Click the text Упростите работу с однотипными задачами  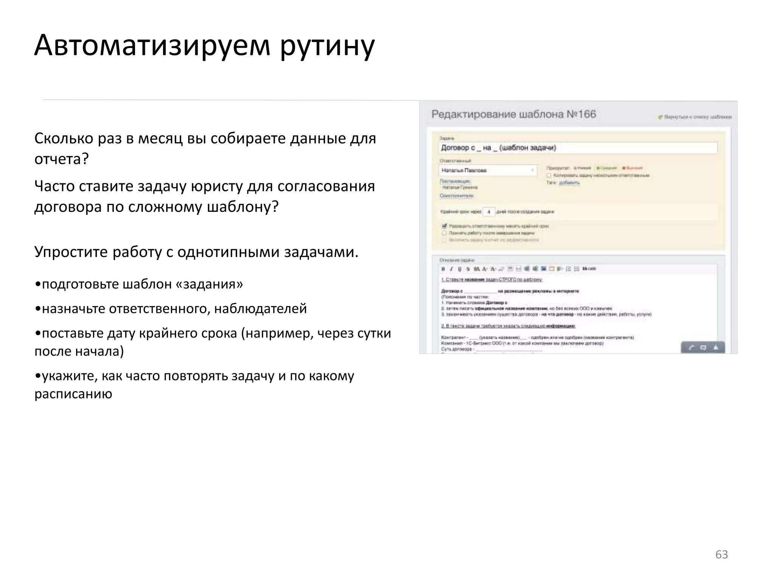point(196,252)
